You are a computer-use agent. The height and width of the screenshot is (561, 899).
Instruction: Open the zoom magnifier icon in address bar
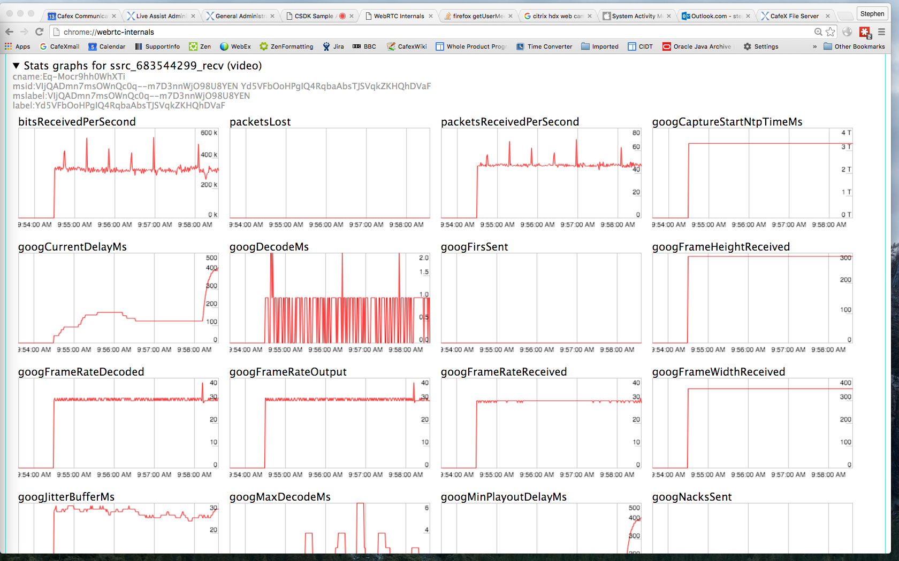point(818,32)
